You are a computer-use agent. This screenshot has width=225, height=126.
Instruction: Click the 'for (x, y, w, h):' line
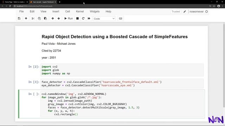point(61,111)
